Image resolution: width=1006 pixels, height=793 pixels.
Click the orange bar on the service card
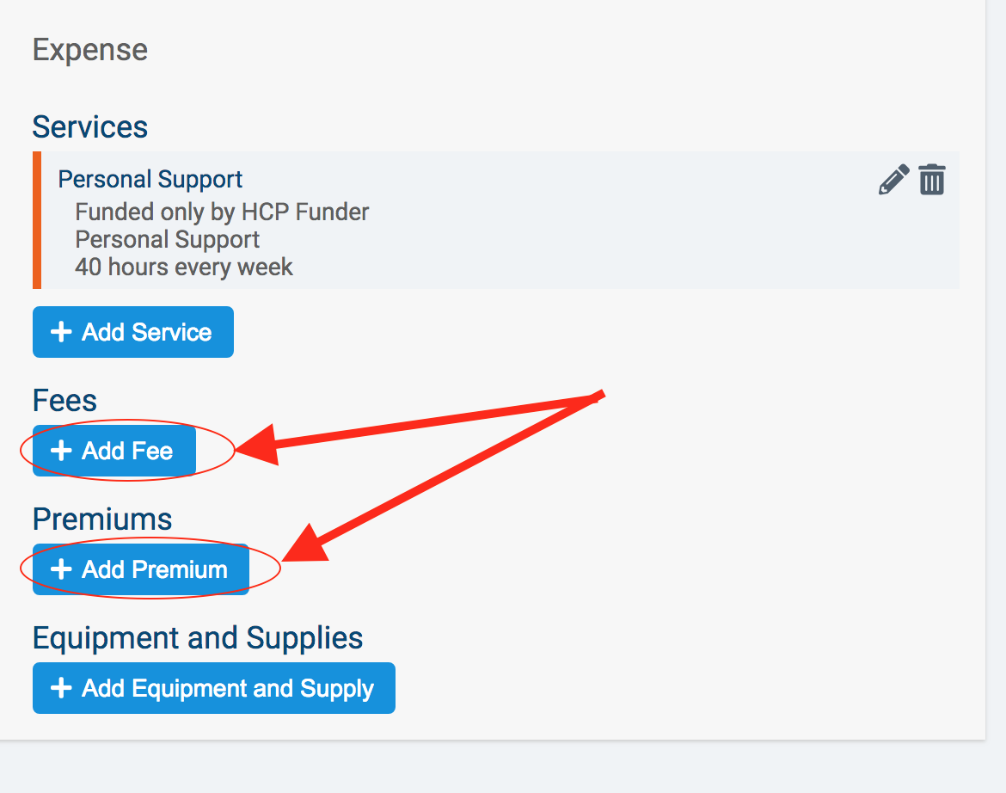point(37,220)
